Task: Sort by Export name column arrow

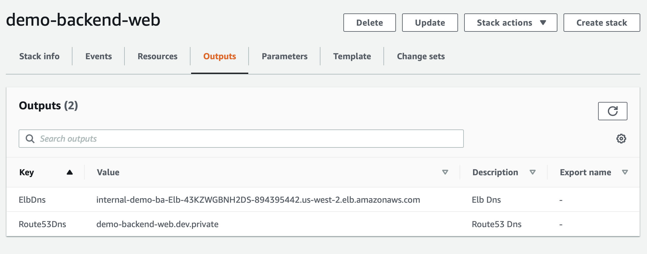Action: pos(625,172)
